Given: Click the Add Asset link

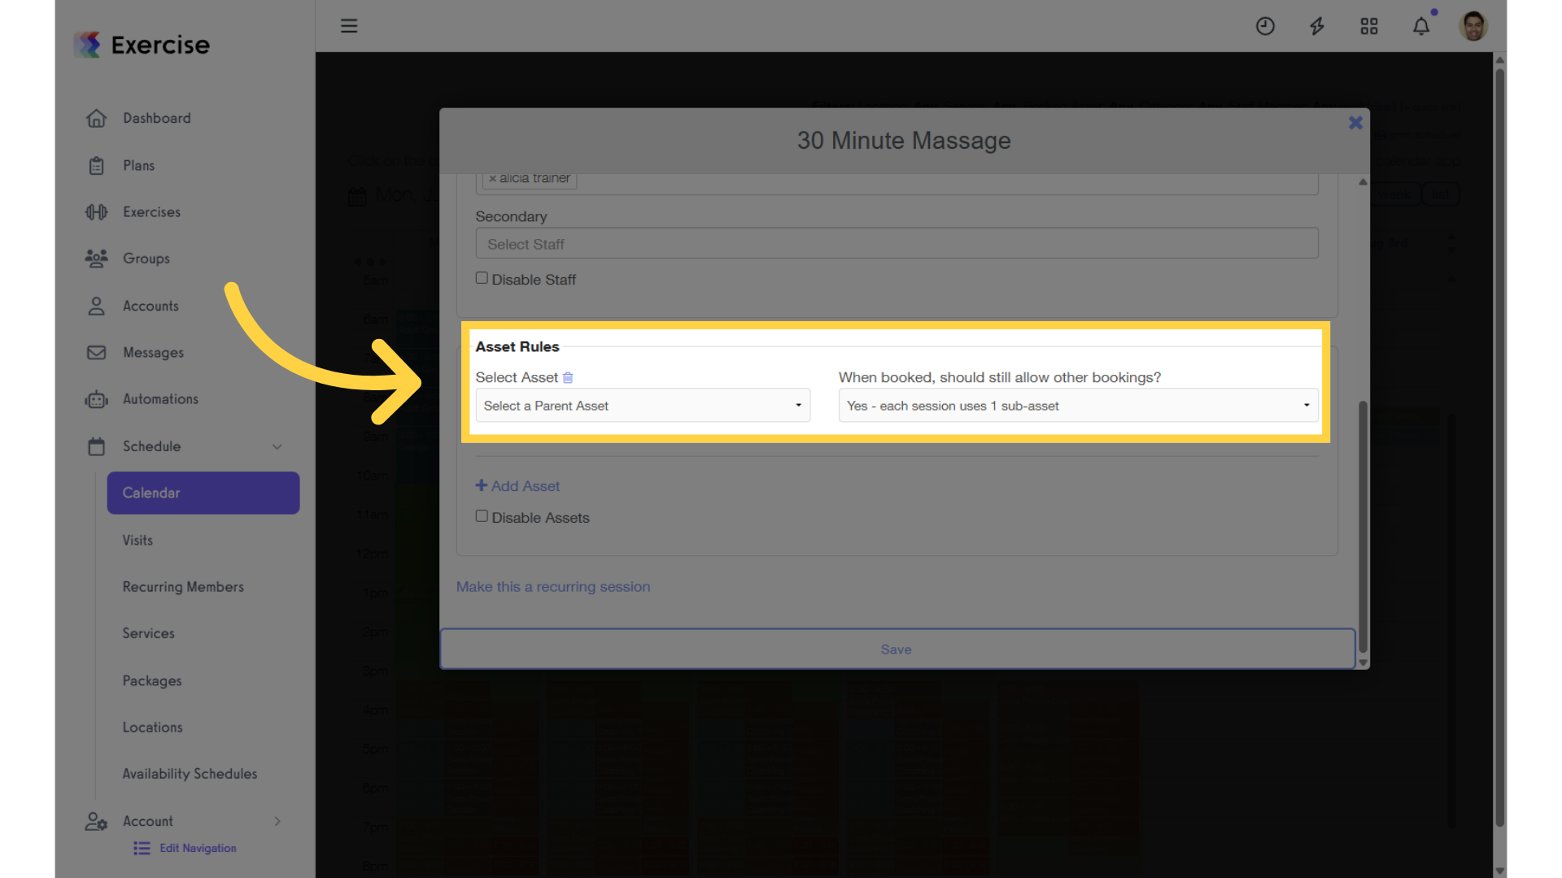Looking at the screenshot, I should (x=517, y=486).
